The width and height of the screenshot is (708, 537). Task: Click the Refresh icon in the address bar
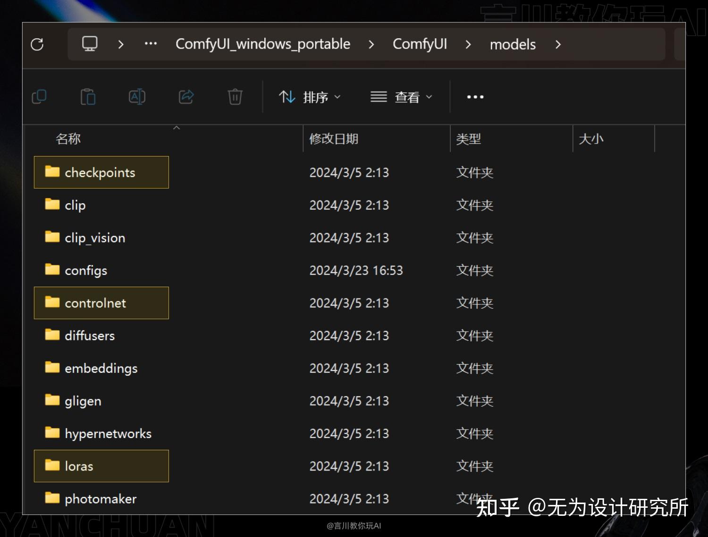[38, 44]
